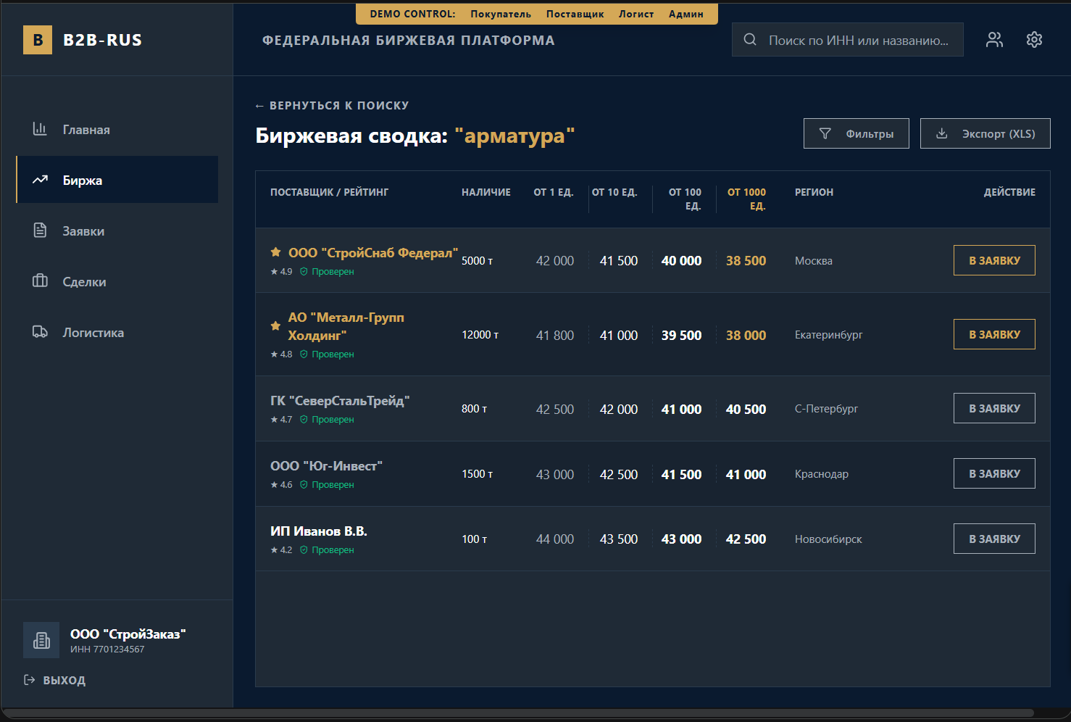
Task: Open the users icon in the header
Action: pos(994,40)
